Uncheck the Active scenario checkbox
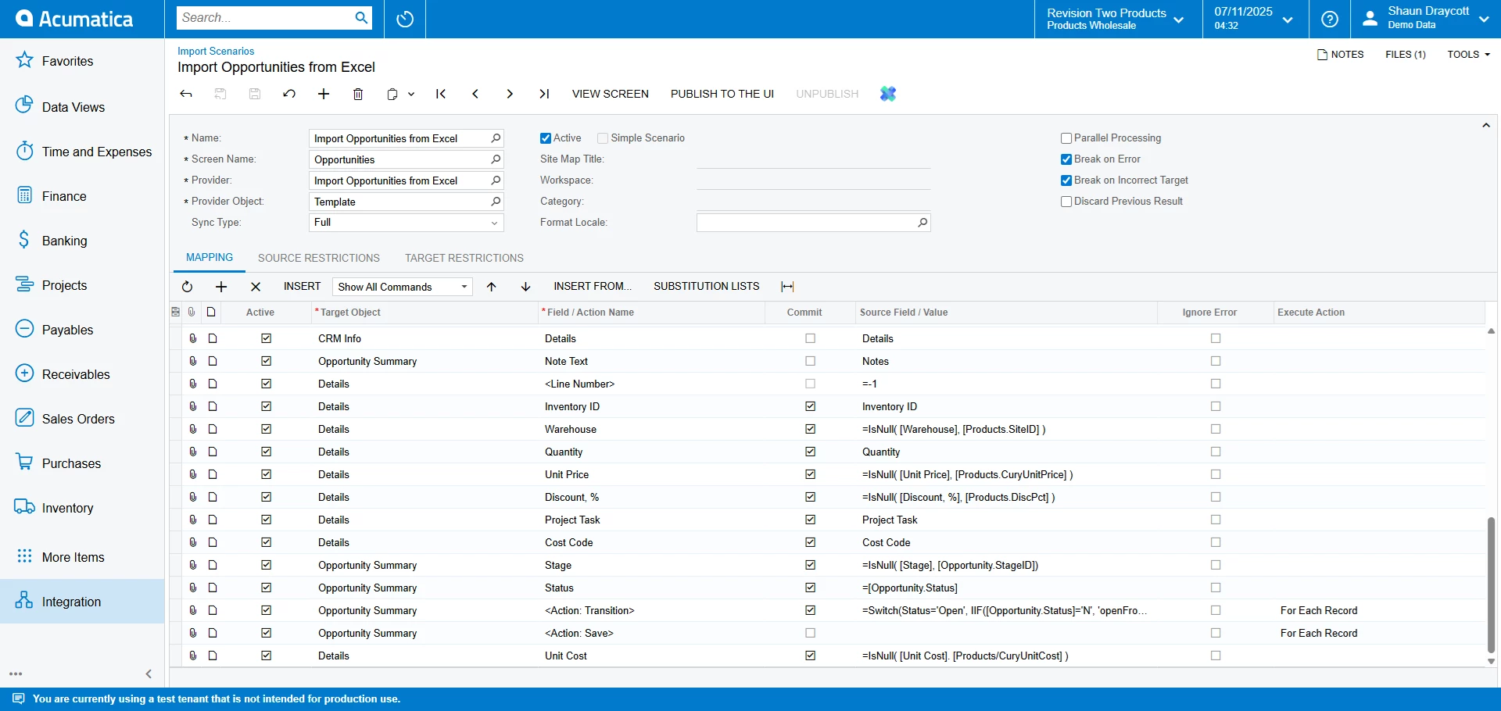Viewport: 1501px width, 711px height. tap(546, 138)
